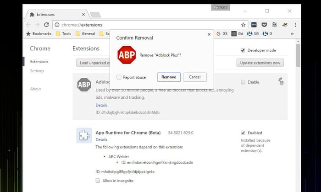
Task: Open Chrome's three-dot menu
Action: point(295,25)
